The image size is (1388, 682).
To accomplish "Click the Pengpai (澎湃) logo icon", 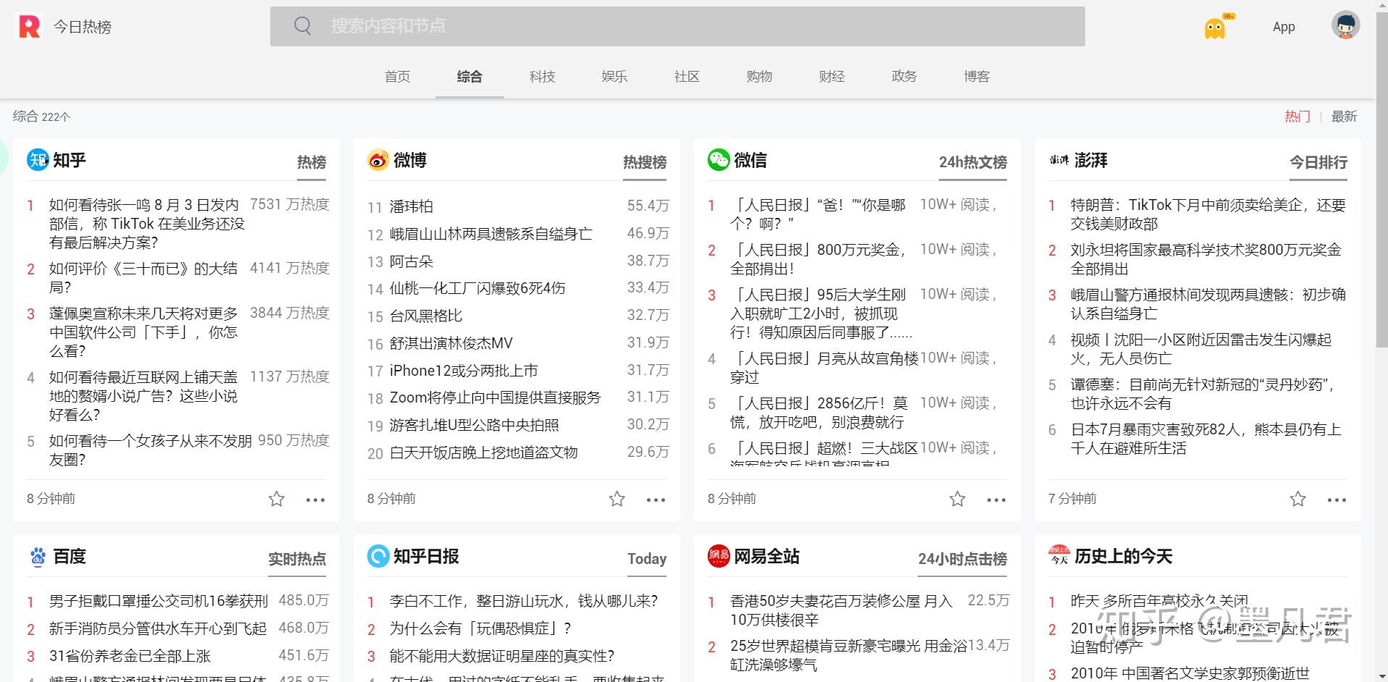I will (x=1059, y=160).
